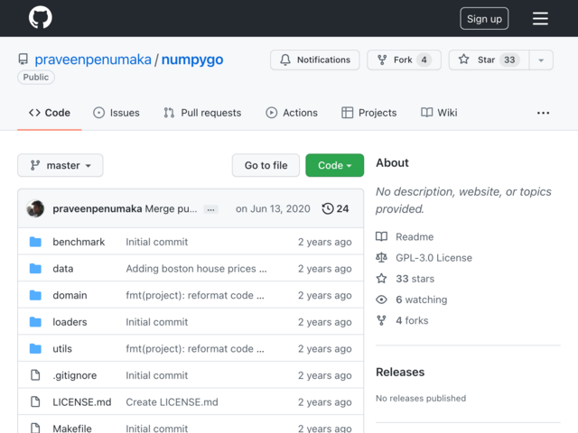Open the benchmark folder

click(x=79, y=242)
